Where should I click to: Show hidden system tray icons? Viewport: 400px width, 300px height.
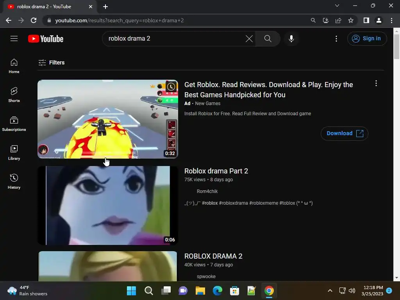click(330, 291)
